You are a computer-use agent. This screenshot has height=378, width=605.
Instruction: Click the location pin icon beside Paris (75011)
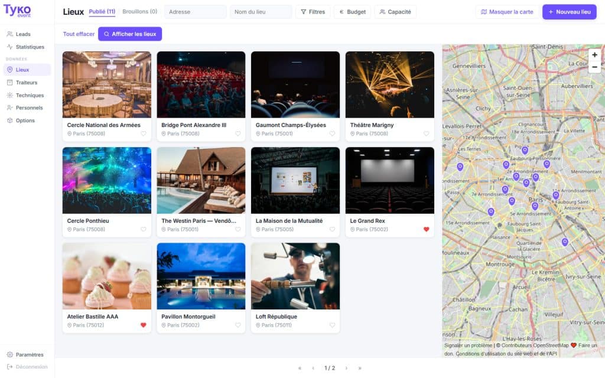pos(258,325)
